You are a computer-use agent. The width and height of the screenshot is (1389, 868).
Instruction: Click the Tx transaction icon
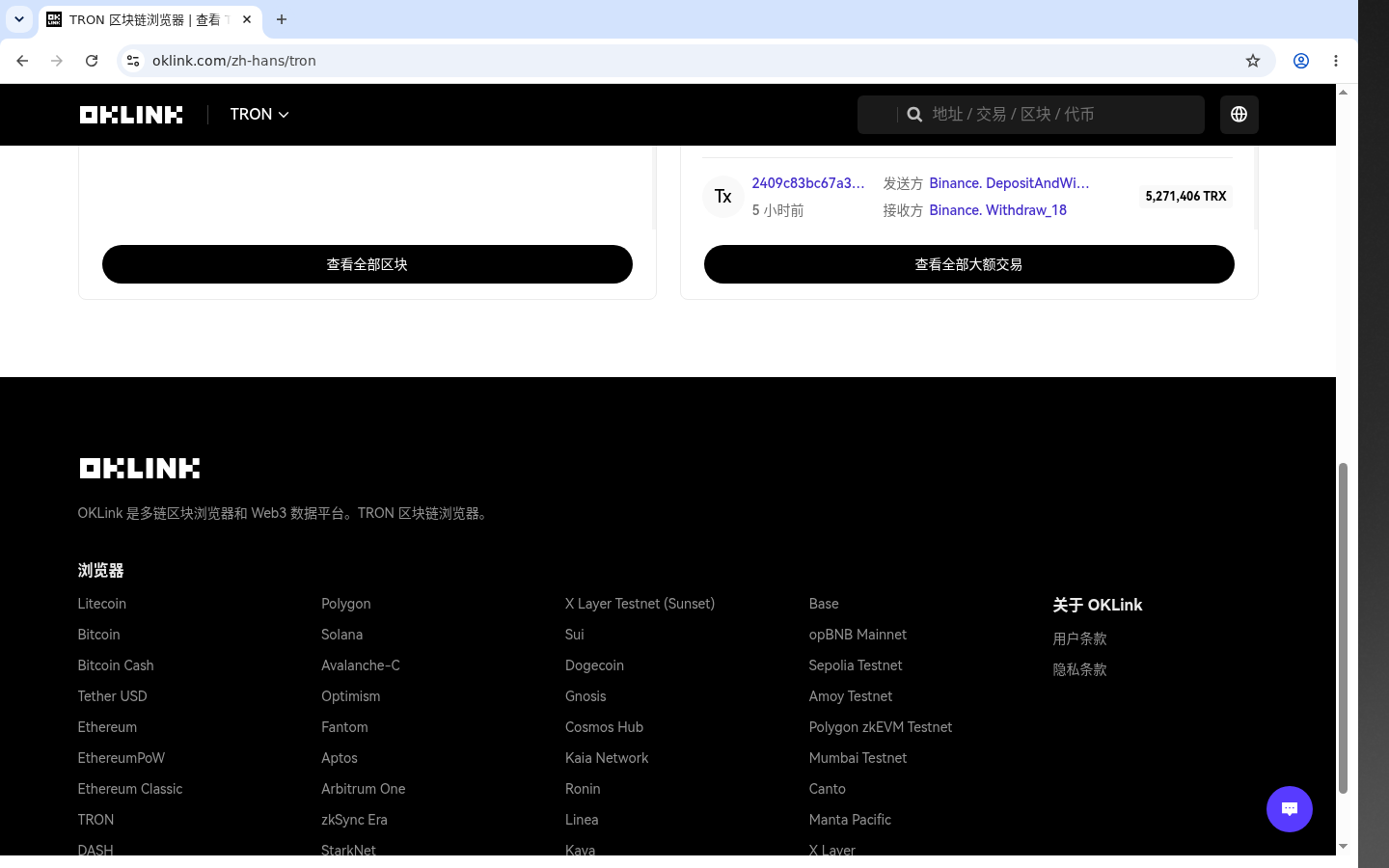723,197
